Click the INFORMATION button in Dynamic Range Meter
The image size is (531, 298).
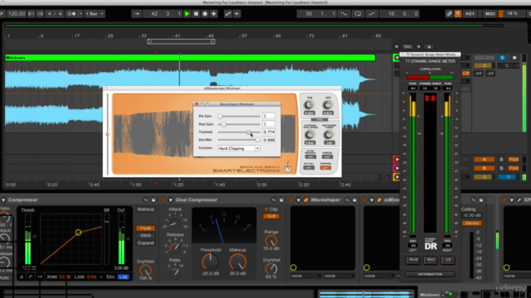point(430,274)
